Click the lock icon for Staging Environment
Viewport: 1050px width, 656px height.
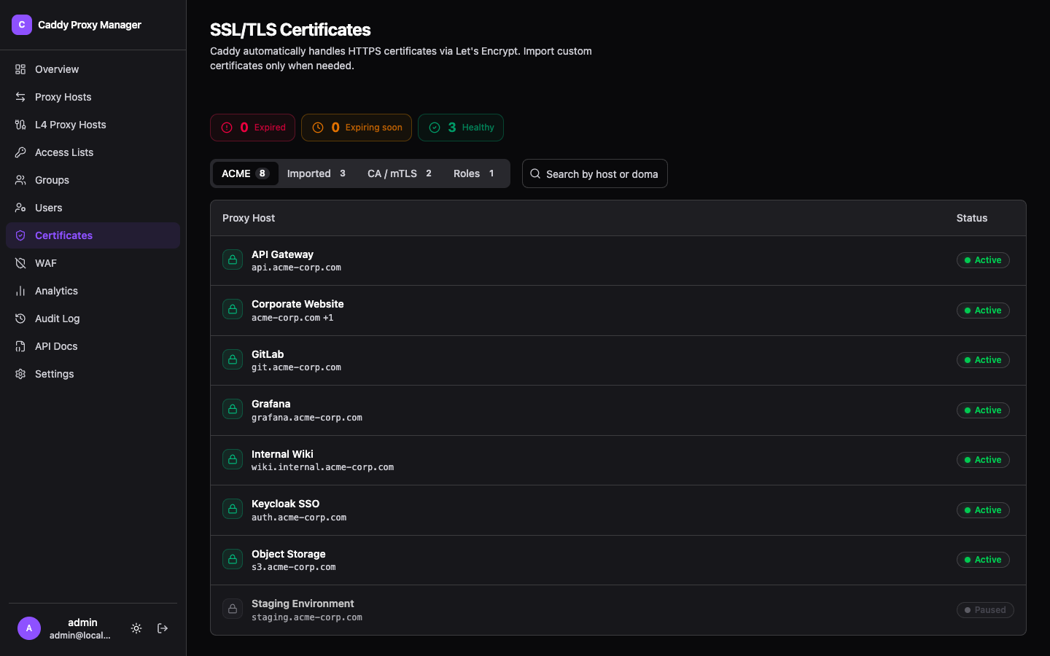pyautogui.click(x=233, y=609)
